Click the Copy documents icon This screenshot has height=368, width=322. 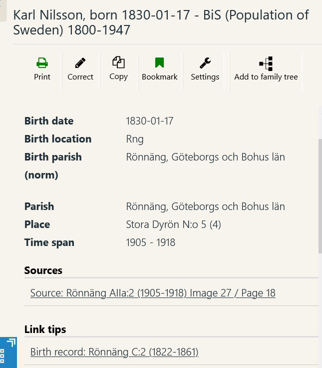pos(119,62)
